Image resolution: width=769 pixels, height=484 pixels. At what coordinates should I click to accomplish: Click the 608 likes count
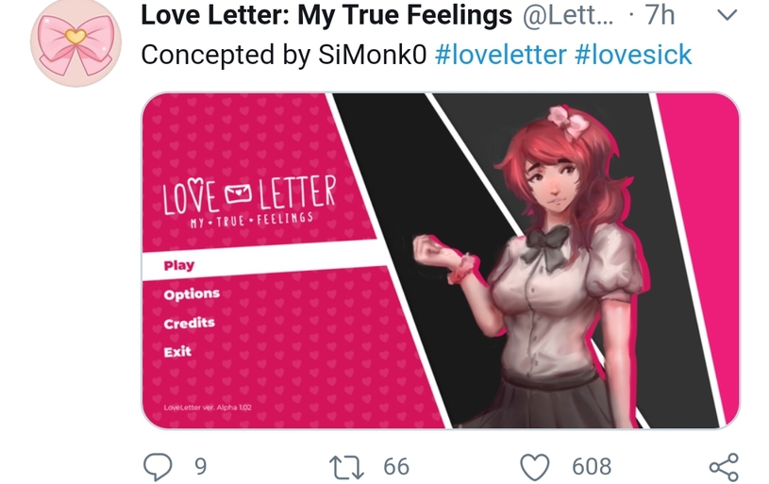tap(592, 466)
